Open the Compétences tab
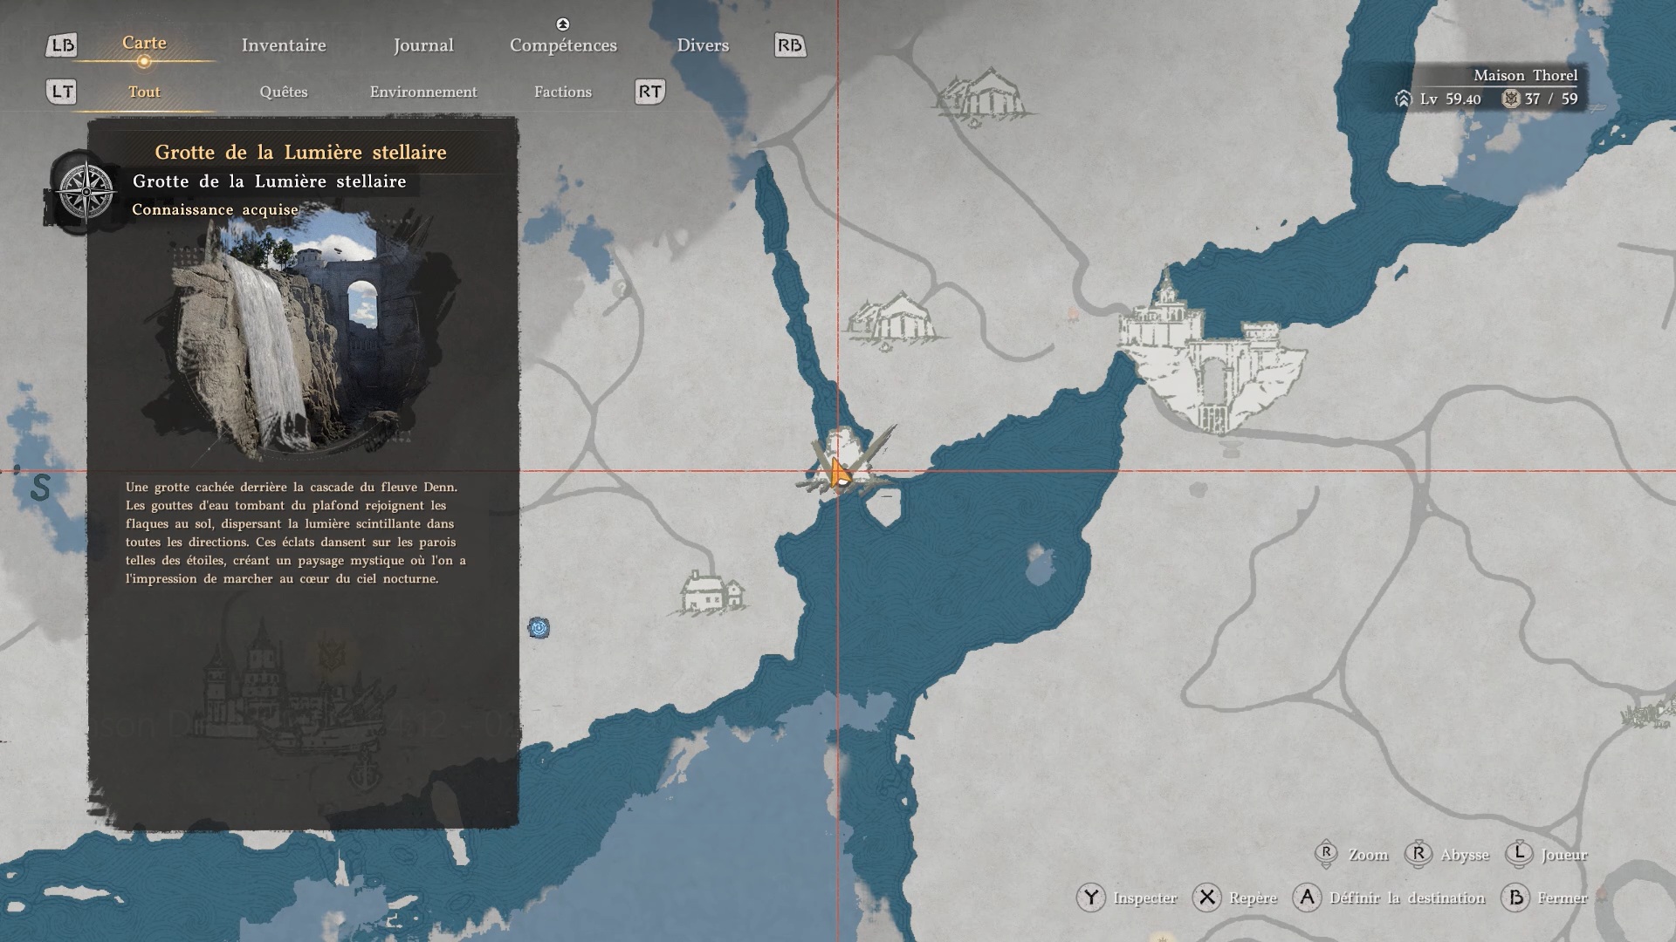1676x942 pixels. point(563,45)
